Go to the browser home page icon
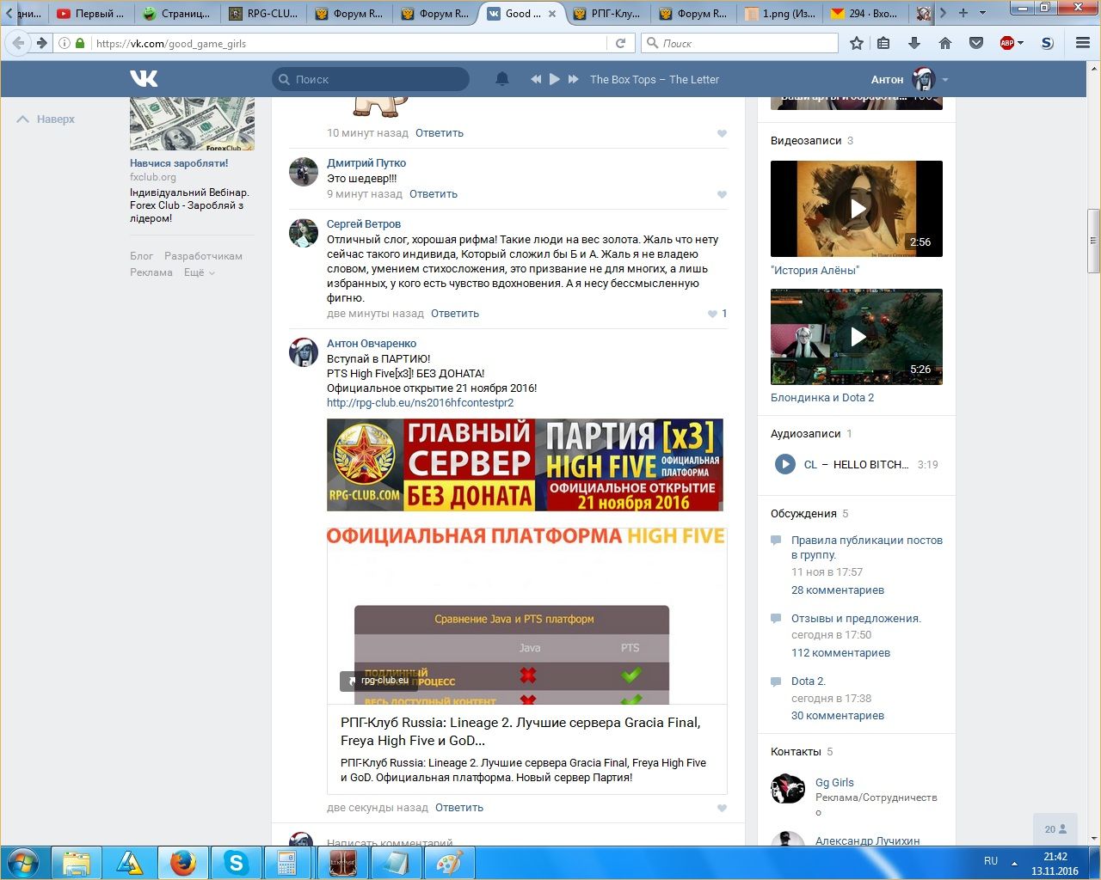The width and height of the screenshot is (1101, 880). tap(945, 43)
